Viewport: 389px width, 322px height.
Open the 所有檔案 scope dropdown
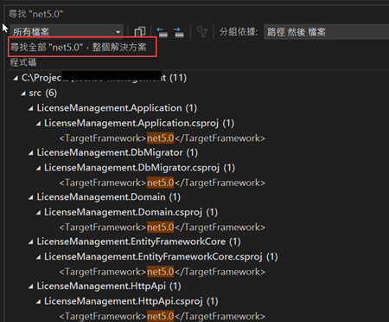pos(67,31)
